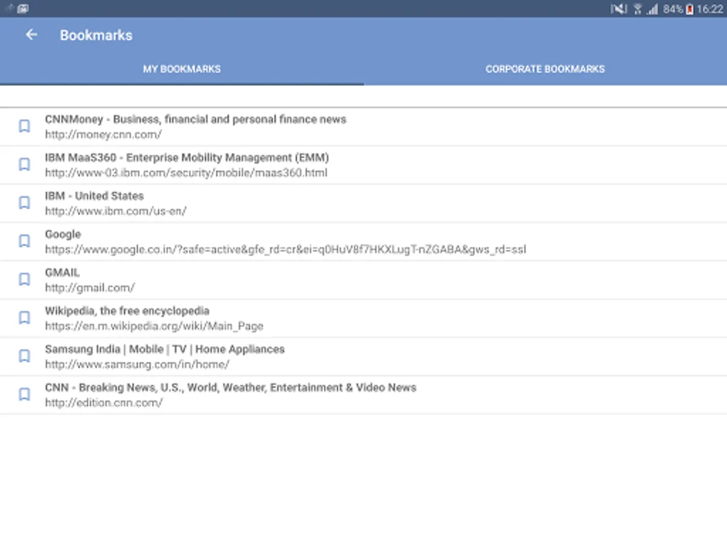Tap the bookmark icon beside IBM MaaS360
The image size is (727, 545).
24,164
